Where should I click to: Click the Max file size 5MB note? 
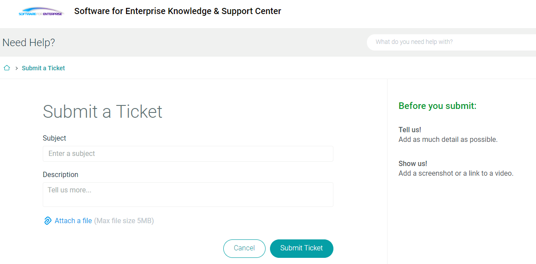[x=124, y=221]
